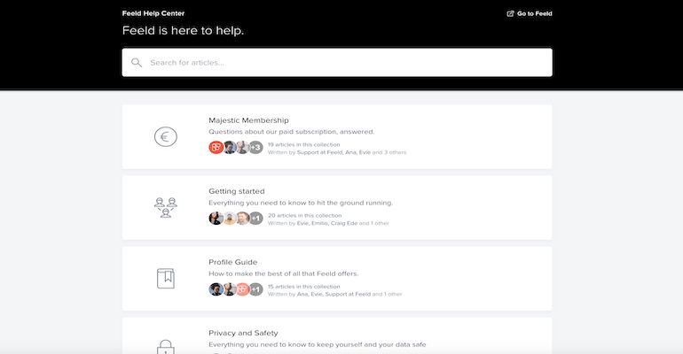Screen dimensions: 683x354
Task: Click the +1 authors badge in Profile Guide
Action: tap(255, 289)
